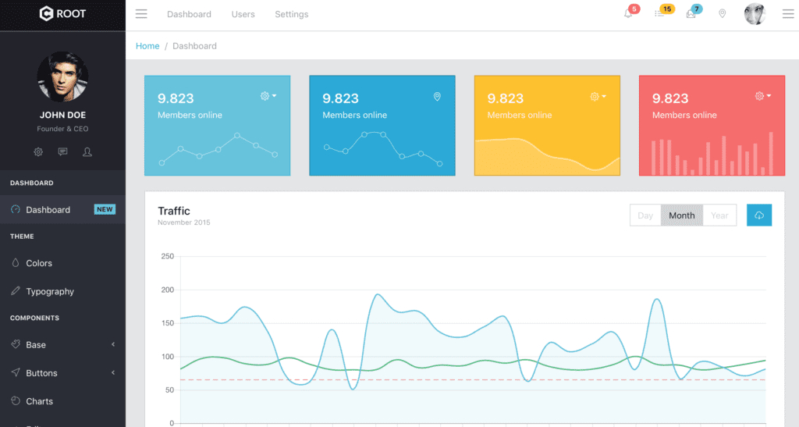
Task: Click the notification bell icon
Action: point(628,14)
